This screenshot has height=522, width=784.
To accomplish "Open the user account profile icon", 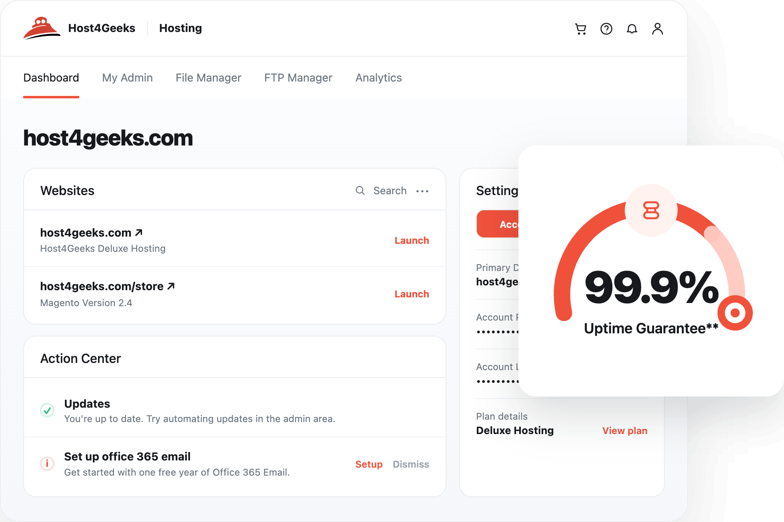I will click(x=658, y=29).
